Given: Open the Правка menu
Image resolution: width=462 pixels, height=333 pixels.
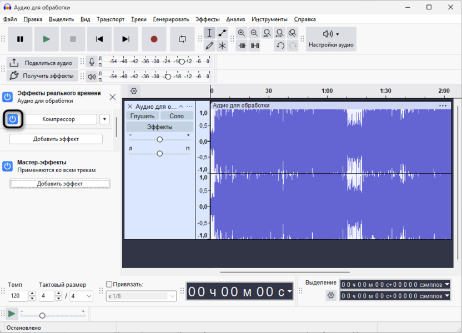Looking at the screenshot, I should click(x=33, y=19).
